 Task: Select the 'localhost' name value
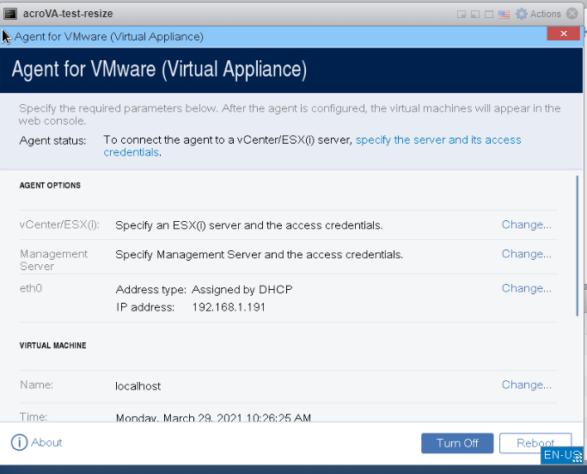coord(138,386)
